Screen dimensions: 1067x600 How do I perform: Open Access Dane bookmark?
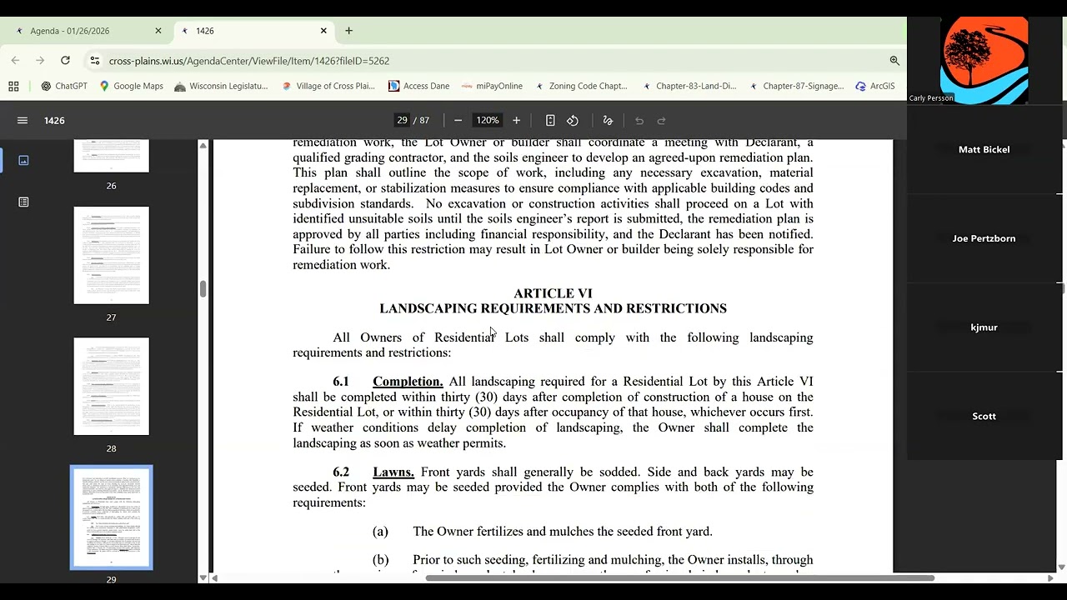point(419,86)
